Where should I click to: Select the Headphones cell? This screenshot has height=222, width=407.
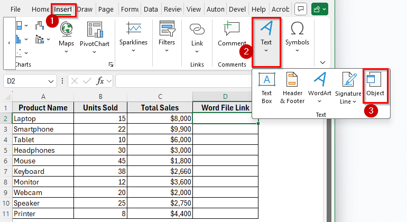pos(43,150)
